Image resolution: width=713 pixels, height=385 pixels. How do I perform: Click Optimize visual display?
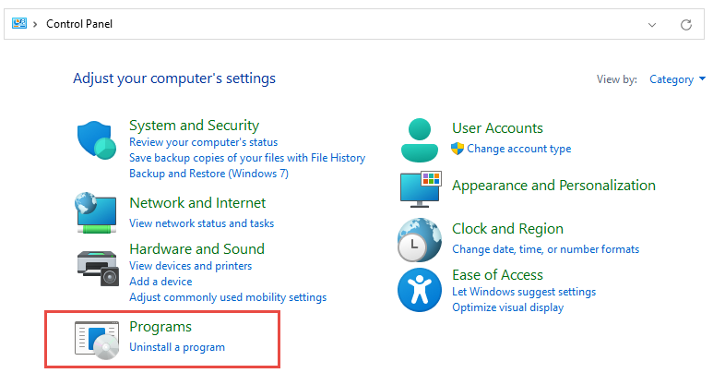click(x=508, y=307)
